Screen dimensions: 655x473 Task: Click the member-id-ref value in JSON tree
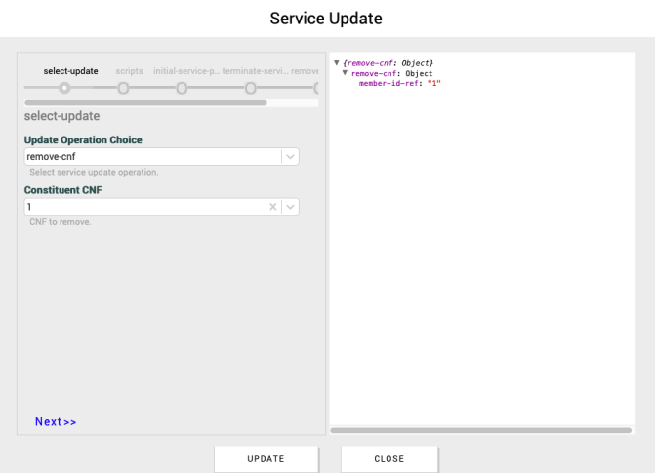click(x=434, y=83)
